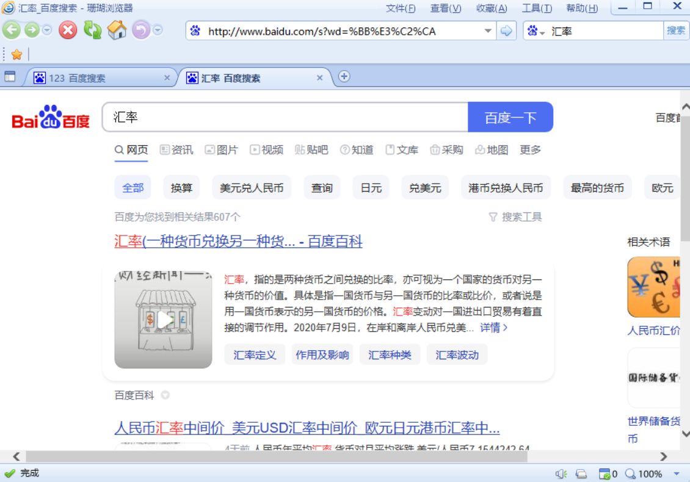This screenshot has height=482, width=690.
Task: Open the 收藏(A) menu
Action: tap(492, 9)
